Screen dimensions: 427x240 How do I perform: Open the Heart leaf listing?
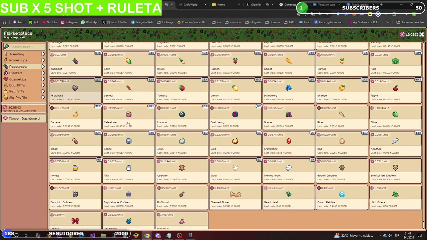[x=289, y=198]
